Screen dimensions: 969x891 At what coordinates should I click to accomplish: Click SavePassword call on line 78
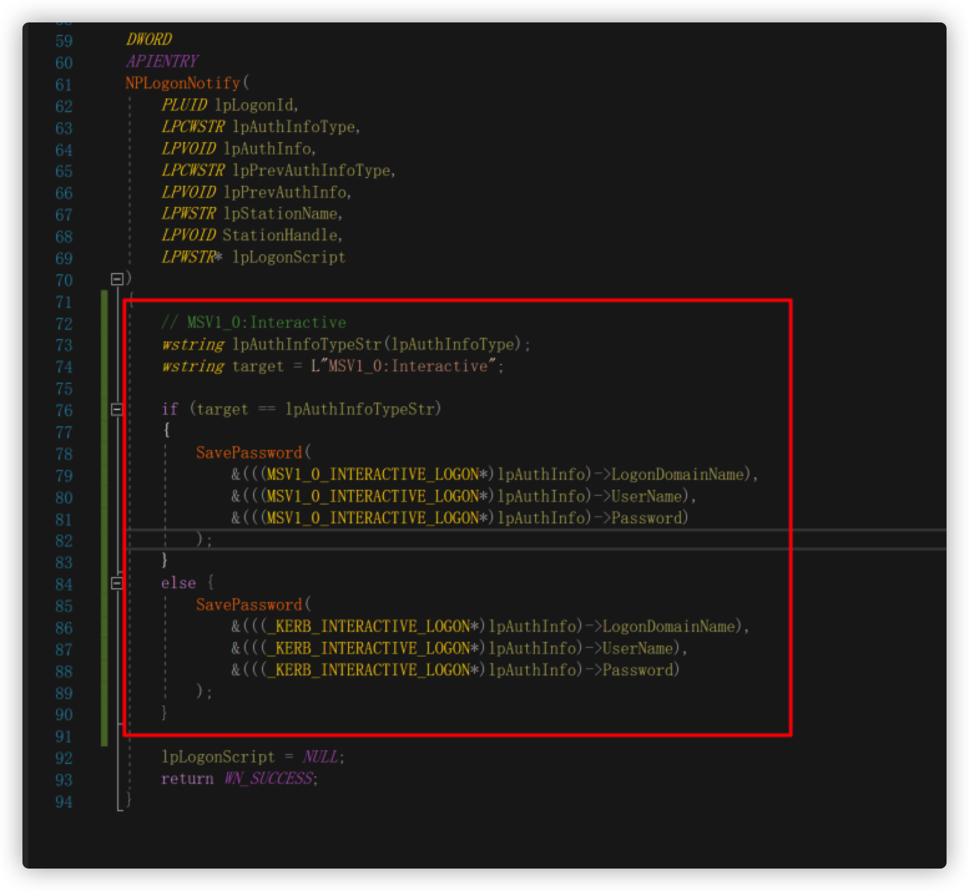249,452
